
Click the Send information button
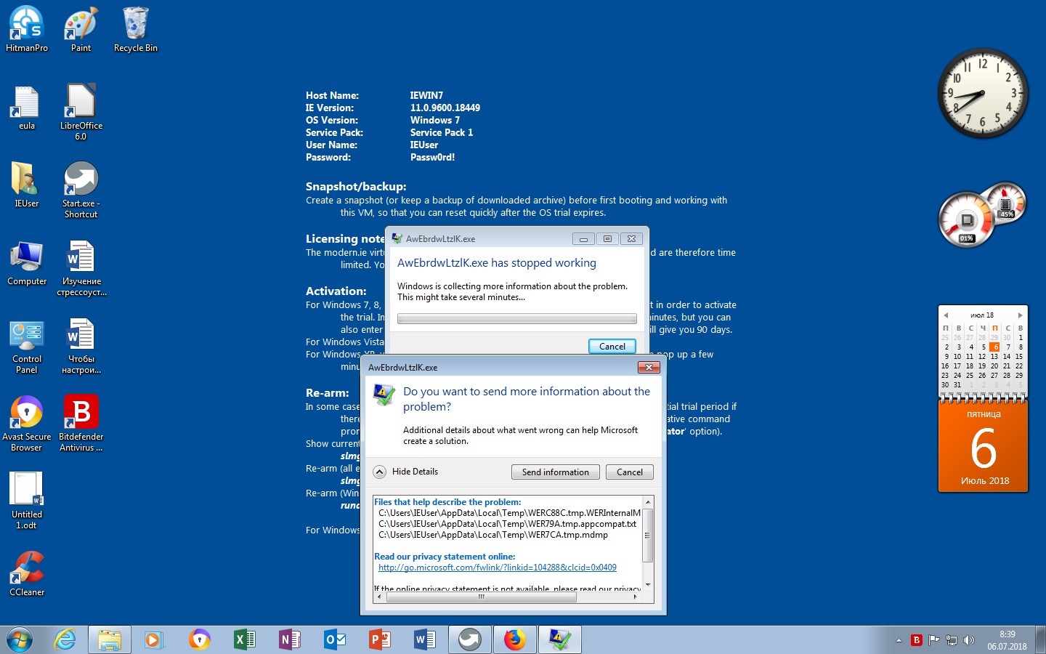click(x=556, y=472)
